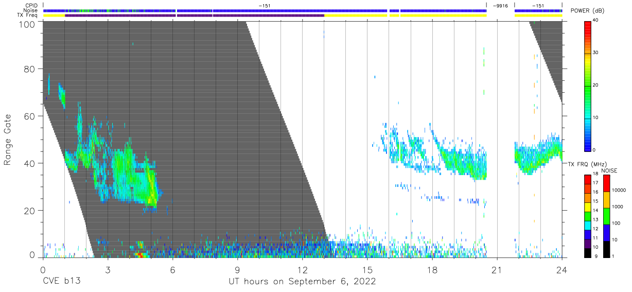
Task: Click the red noise legend swatch above 10000
Action: pos(606,183)
